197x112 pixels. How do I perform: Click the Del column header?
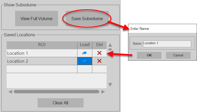click(99, 45)
